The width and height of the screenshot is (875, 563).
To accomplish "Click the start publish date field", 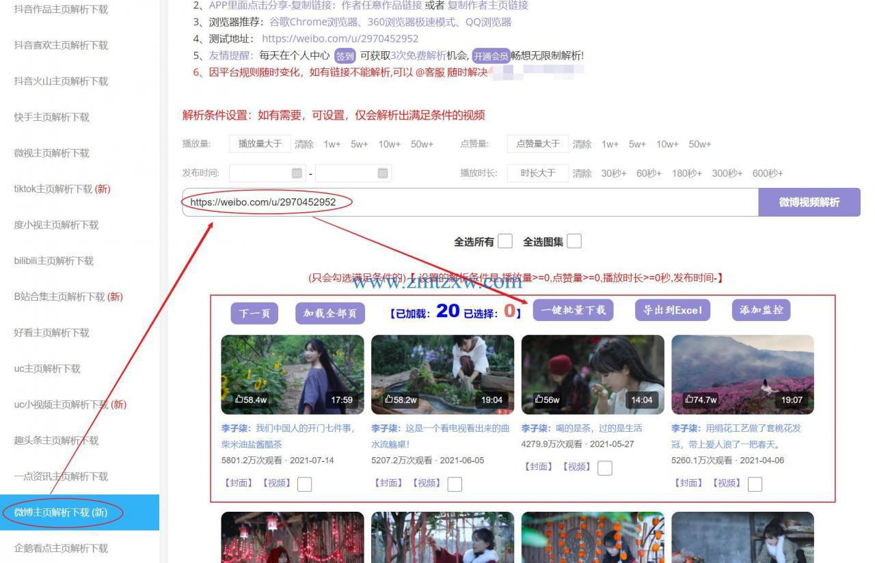I will click(267, 174).
